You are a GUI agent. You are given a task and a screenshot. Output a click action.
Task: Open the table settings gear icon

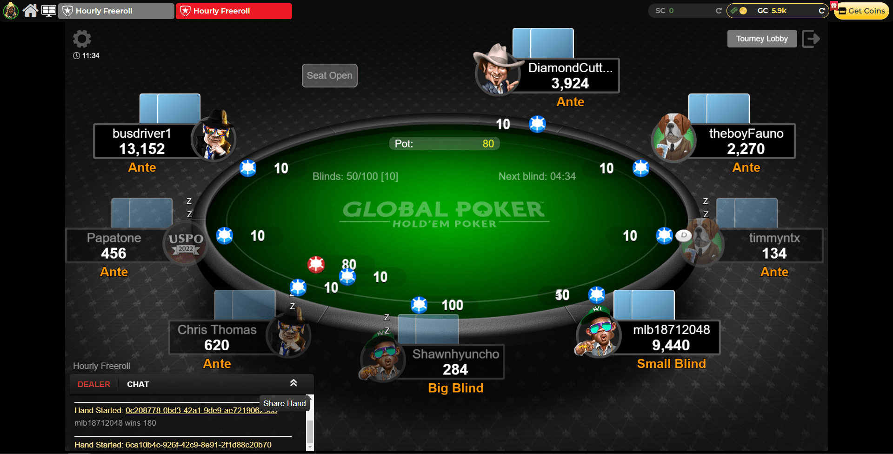82,39
